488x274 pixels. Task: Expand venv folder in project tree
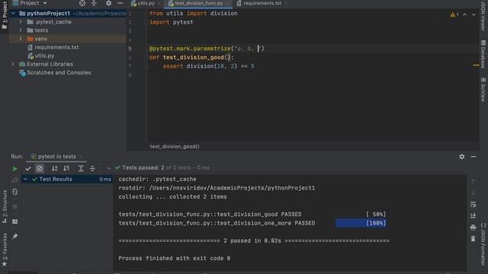(21, 39)
